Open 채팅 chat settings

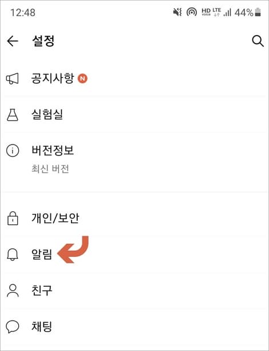coord(134,327)
